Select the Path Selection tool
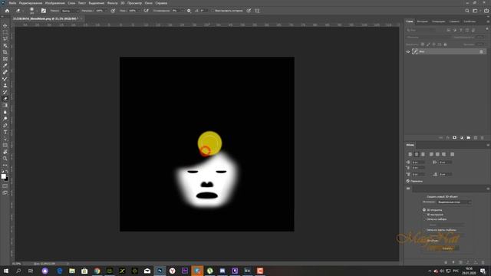Screen dimensions: 491x276 [5, 139]
